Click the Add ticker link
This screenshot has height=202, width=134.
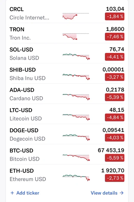(x=25, y=193)
